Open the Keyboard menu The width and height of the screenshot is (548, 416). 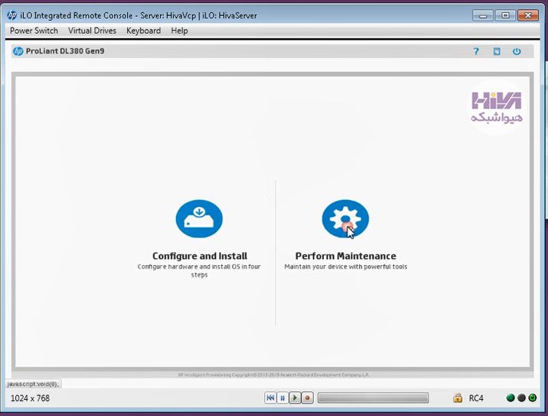point(144,31)
